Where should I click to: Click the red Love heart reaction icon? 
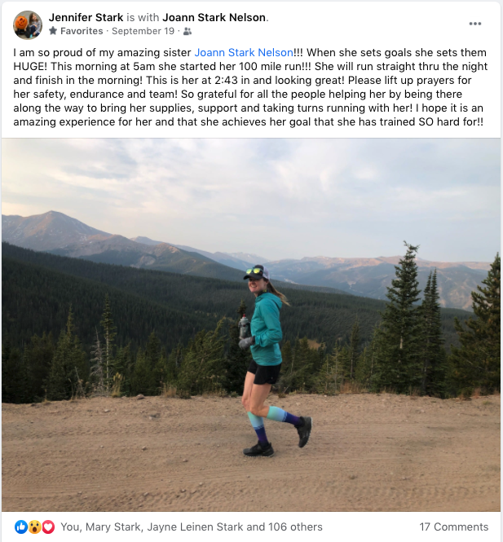(x=48, y=527)
